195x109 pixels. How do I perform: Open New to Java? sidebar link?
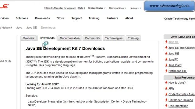(177, 83)
